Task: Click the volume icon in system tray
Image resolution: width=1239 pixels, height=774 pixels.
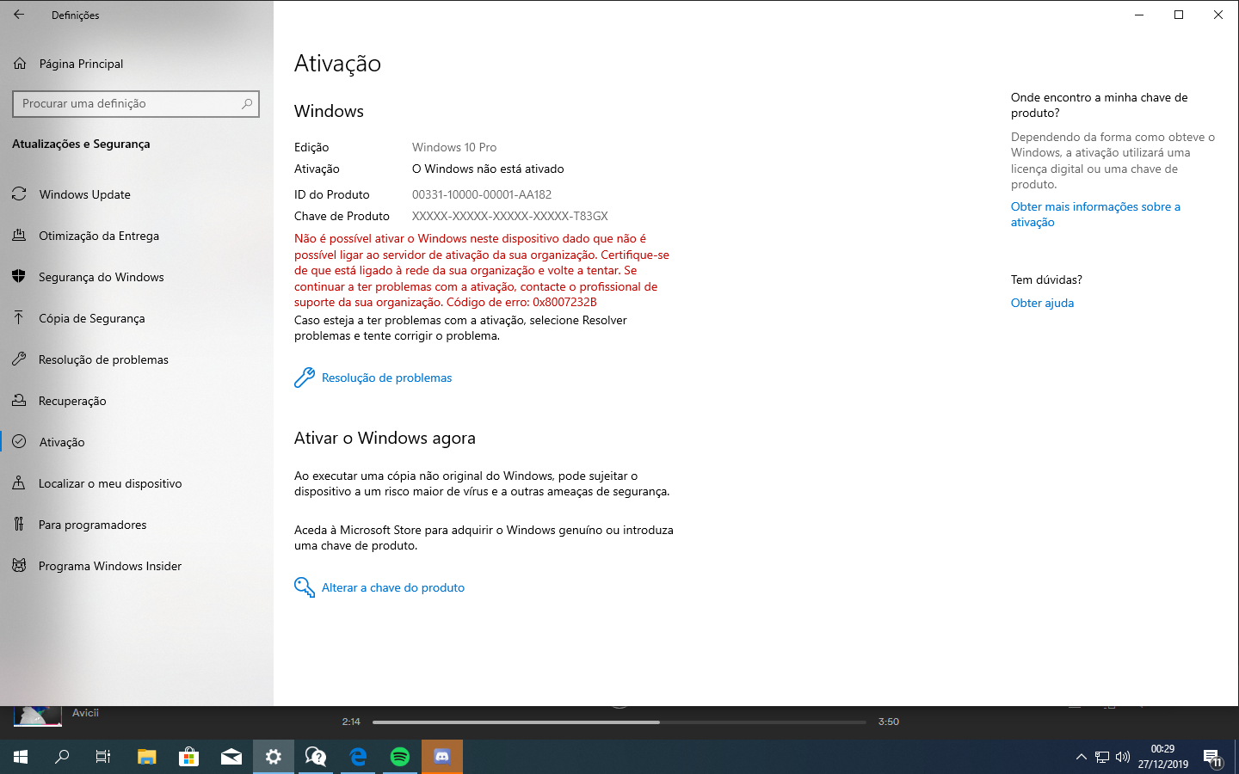Action: point(1122,757)
